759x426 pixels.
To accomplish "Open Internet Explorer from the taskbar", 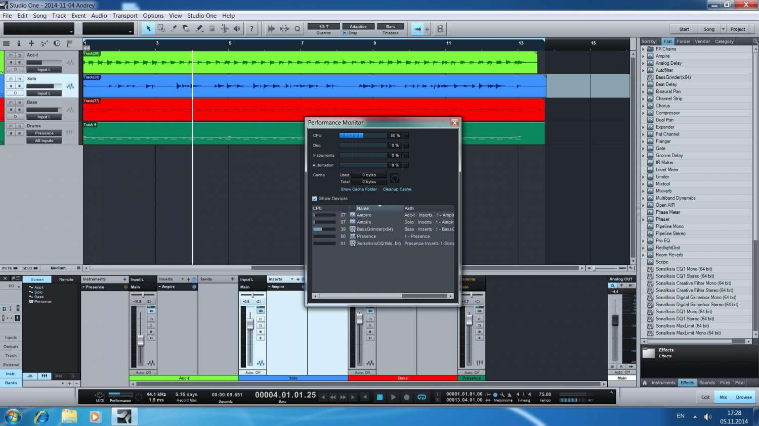I will 41,417.
